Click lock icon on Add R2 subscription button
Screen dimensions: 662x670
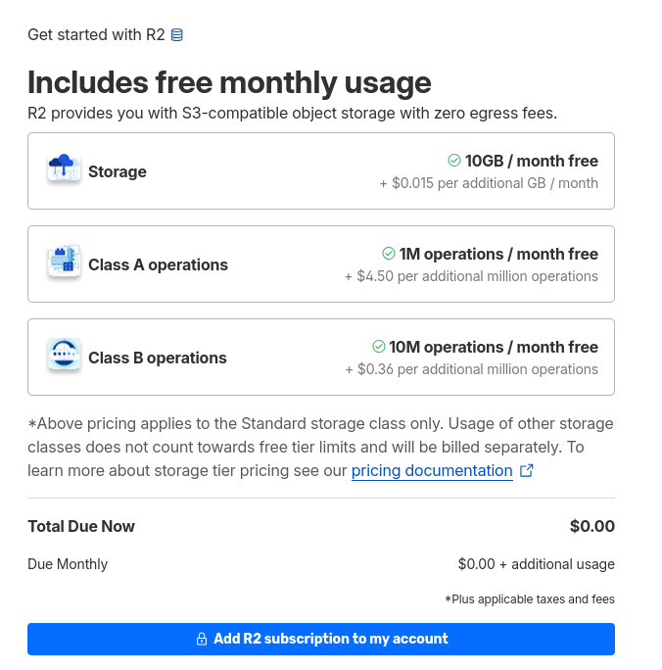click(202, 639)
